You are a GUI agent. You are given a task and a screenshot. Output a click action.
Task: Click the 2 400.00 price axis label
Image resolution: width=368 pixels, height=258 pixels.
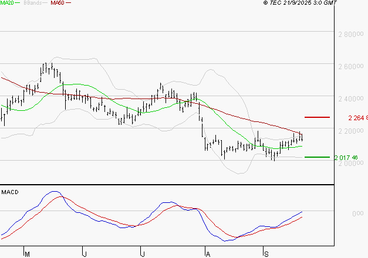click(x=352, y=99)
